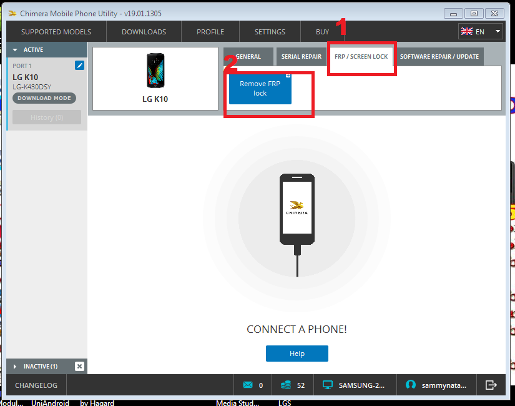Open SUPPORTED MODELS menu
Image resolution: width=515 pixels, height=406 pixels.
point(56,32)
